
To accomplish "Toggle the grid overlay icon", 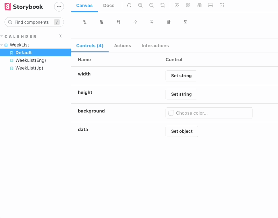I will [188, 5].
